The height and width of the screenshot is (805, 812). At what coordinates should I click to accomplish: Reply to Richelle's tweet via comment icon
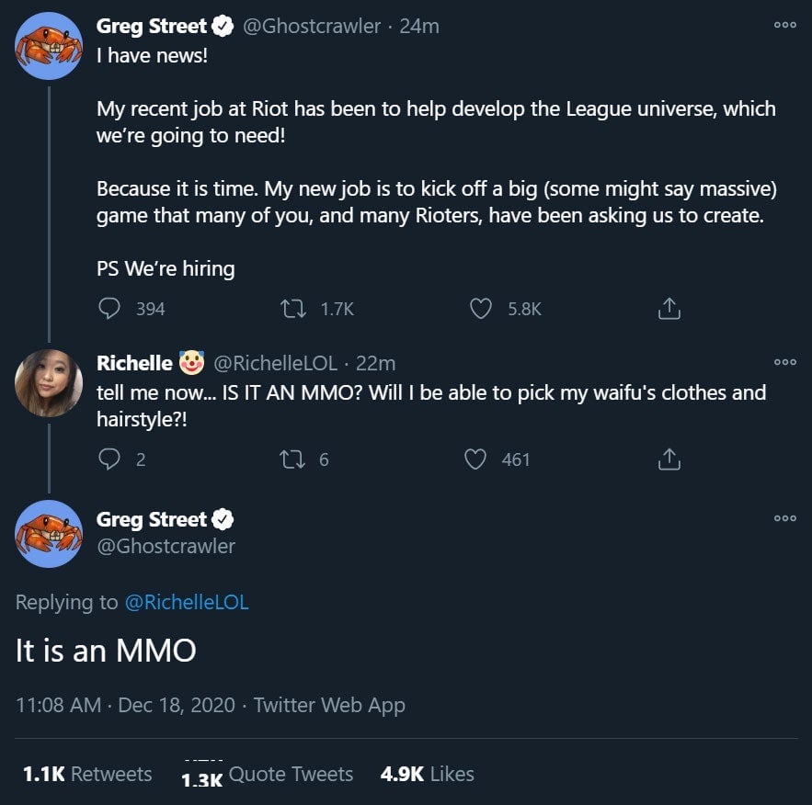(110, 459)
